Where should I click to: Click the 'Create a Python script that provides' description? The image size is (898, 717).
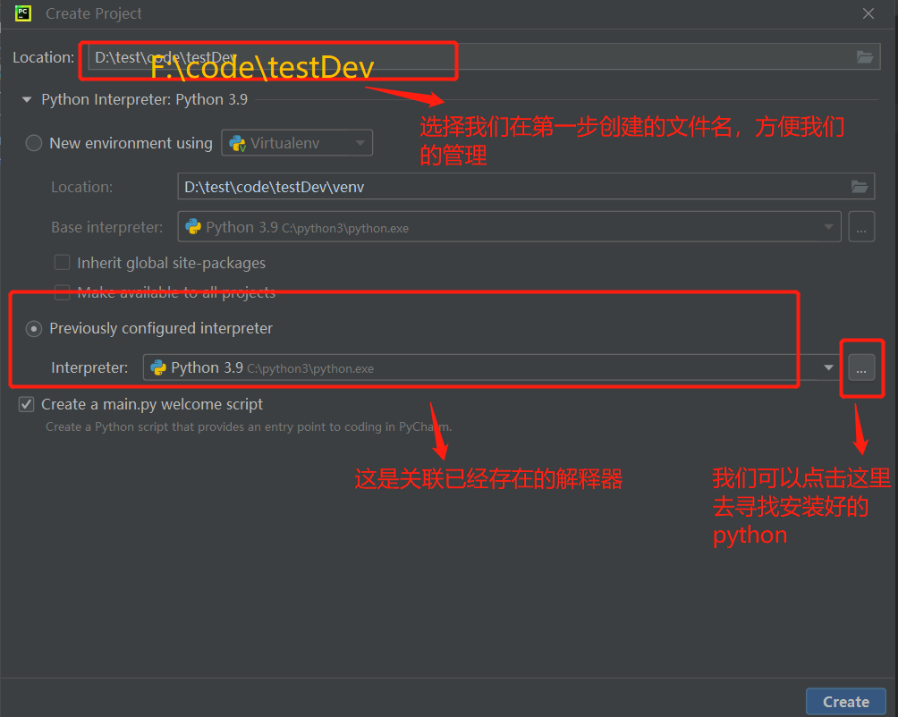tap(249, 426)
